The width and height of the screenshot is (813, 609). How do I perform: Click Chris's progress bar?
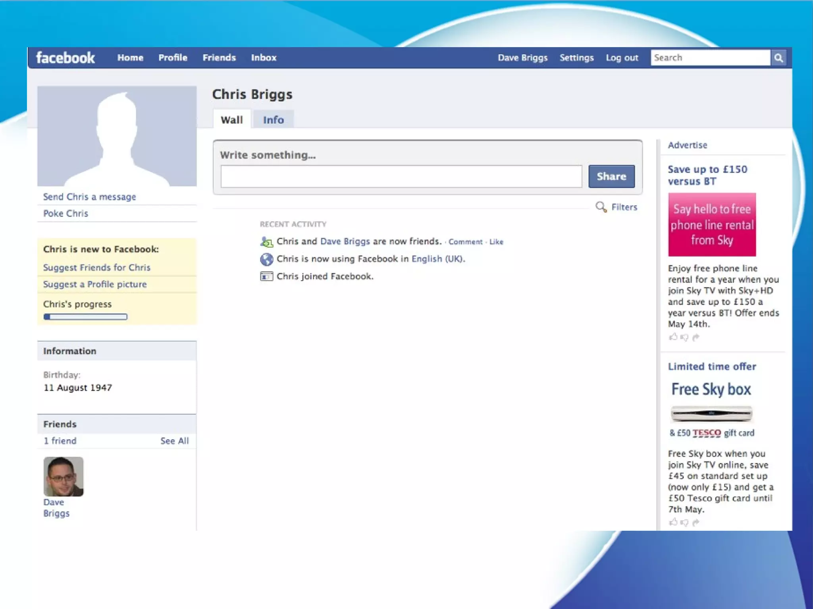(85, 317)
